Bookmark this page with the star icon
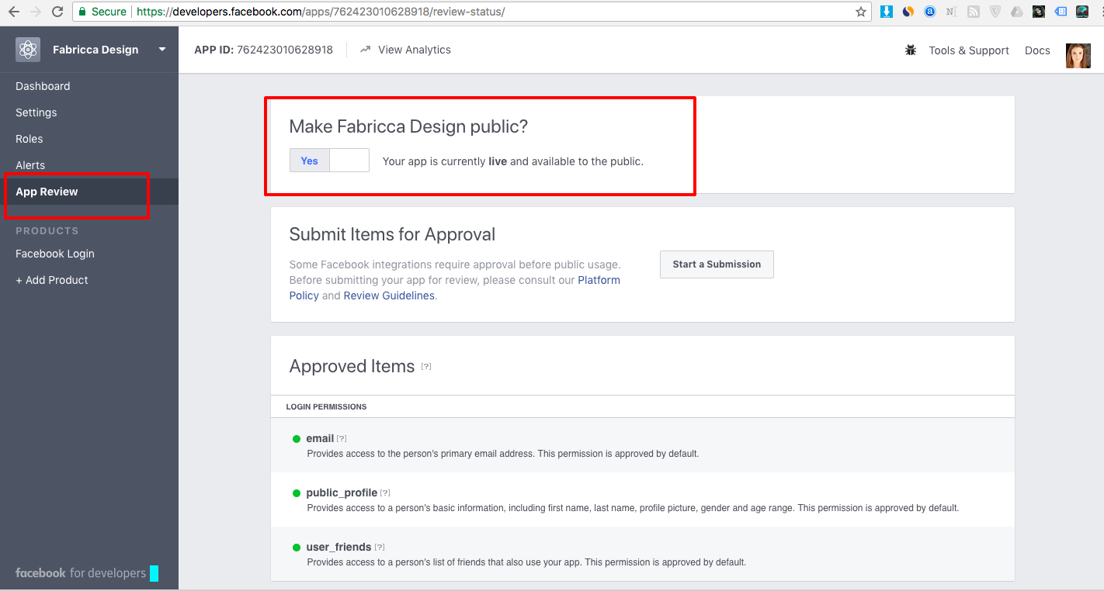 point(860,12)
